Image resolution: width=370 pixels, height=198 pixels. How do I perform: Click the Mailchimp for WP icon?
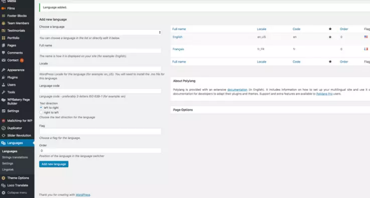pyautogui.click(x=3, y=121)
